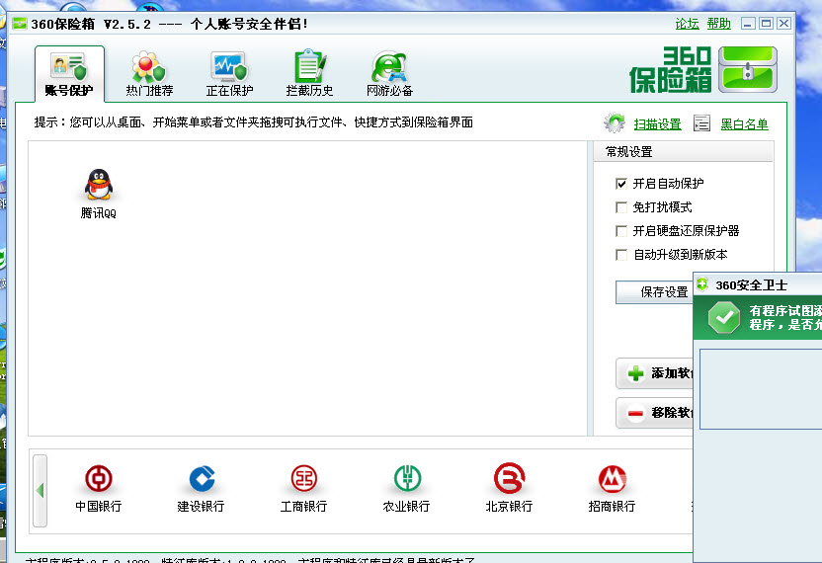The height and width of the screenshot is (563, 822).
Task: Enable 免打扰模式 checkbox
Action: tap(621, 207)
